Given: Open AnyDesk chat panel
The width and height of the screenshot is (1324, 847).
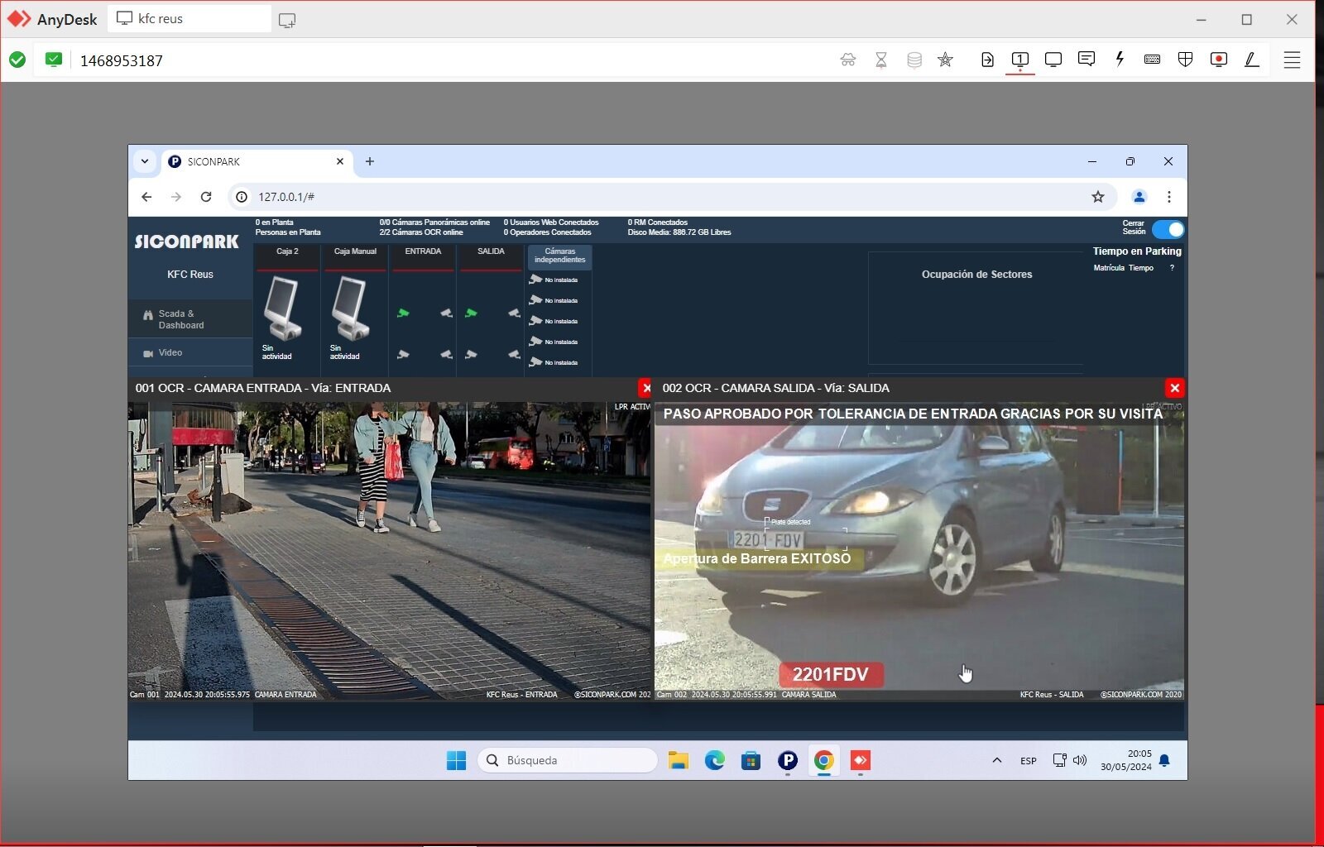Looking at the screenshot, I should click(x=1087, y=60).
